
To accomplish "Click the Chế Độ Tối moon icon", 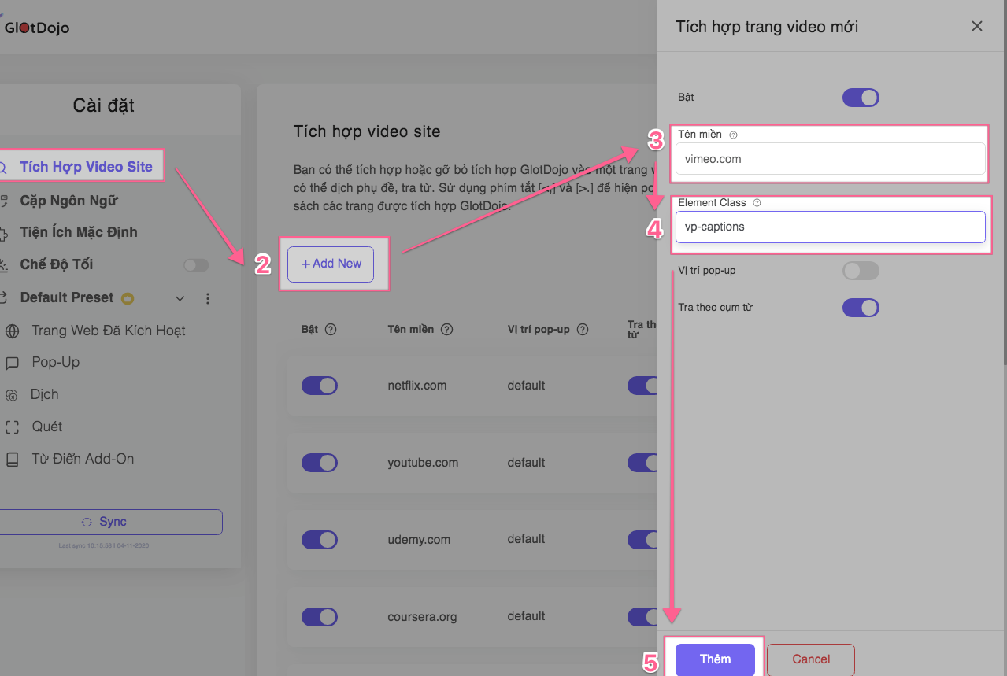I will [x=4, y=265].
